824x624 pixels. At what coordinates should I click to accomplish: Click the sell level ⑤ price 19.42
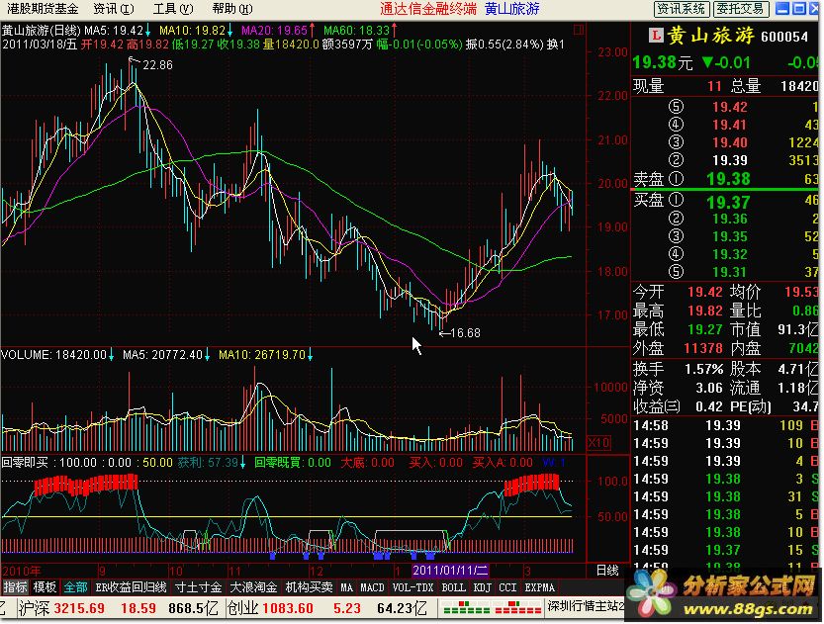pos(729,107)
